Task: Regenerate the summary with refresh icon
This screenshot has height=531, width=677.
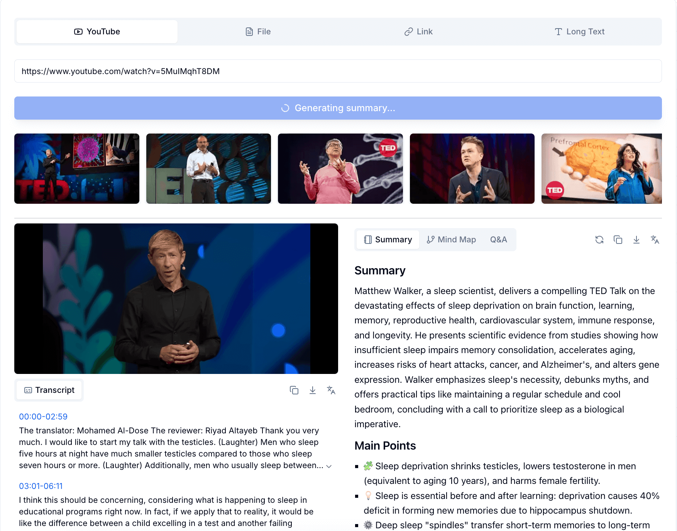Action: (599, 240)
